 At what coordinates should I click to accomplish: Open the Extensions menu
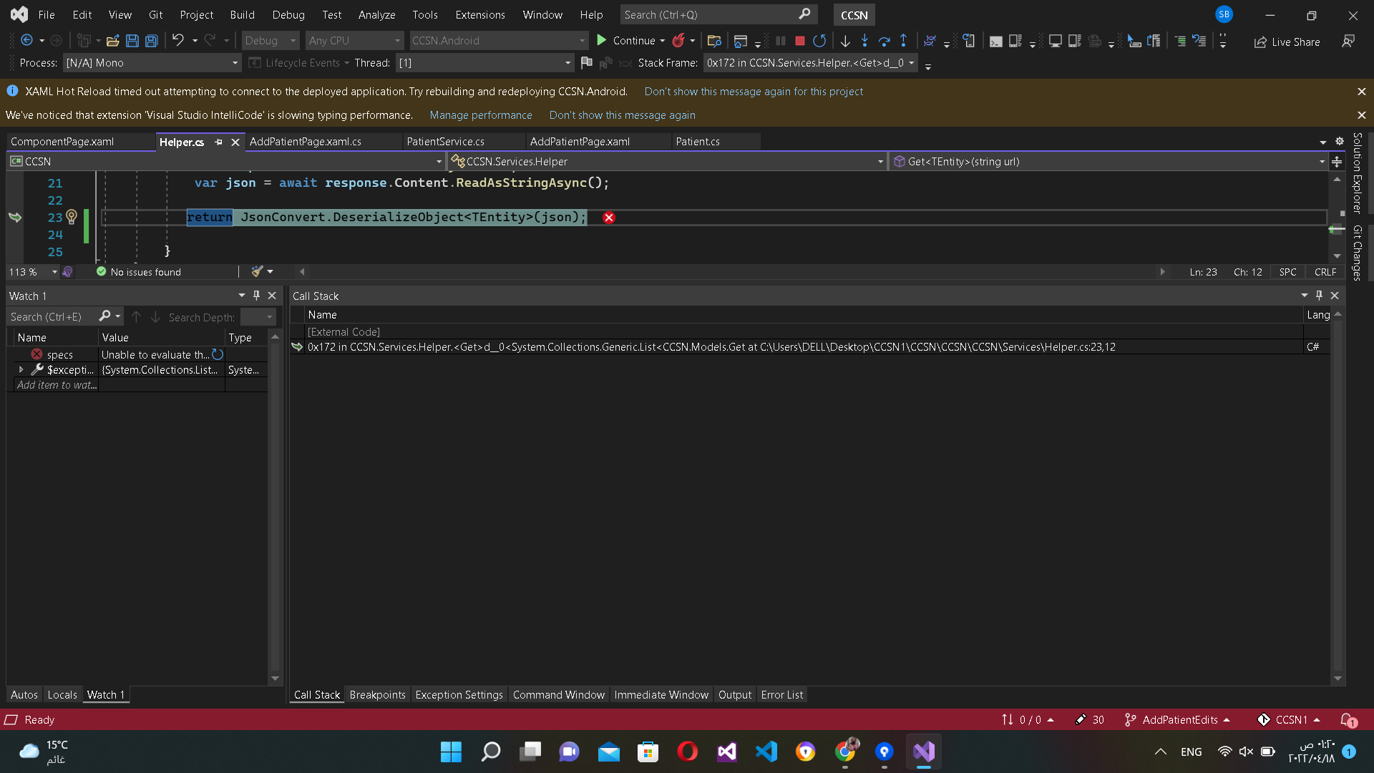tap(480, 14)
